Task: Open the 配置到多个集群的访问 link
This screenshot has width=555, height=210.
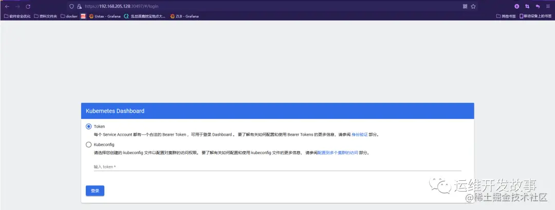Action: pos(338,153)
